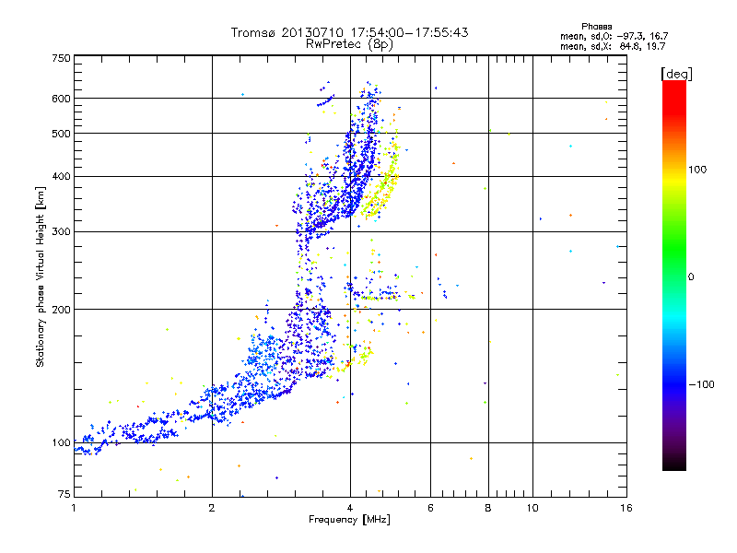This screenshot has height=553, width=737.
Task: Click the "Phases" heading text
Action: tap(596, 27)
